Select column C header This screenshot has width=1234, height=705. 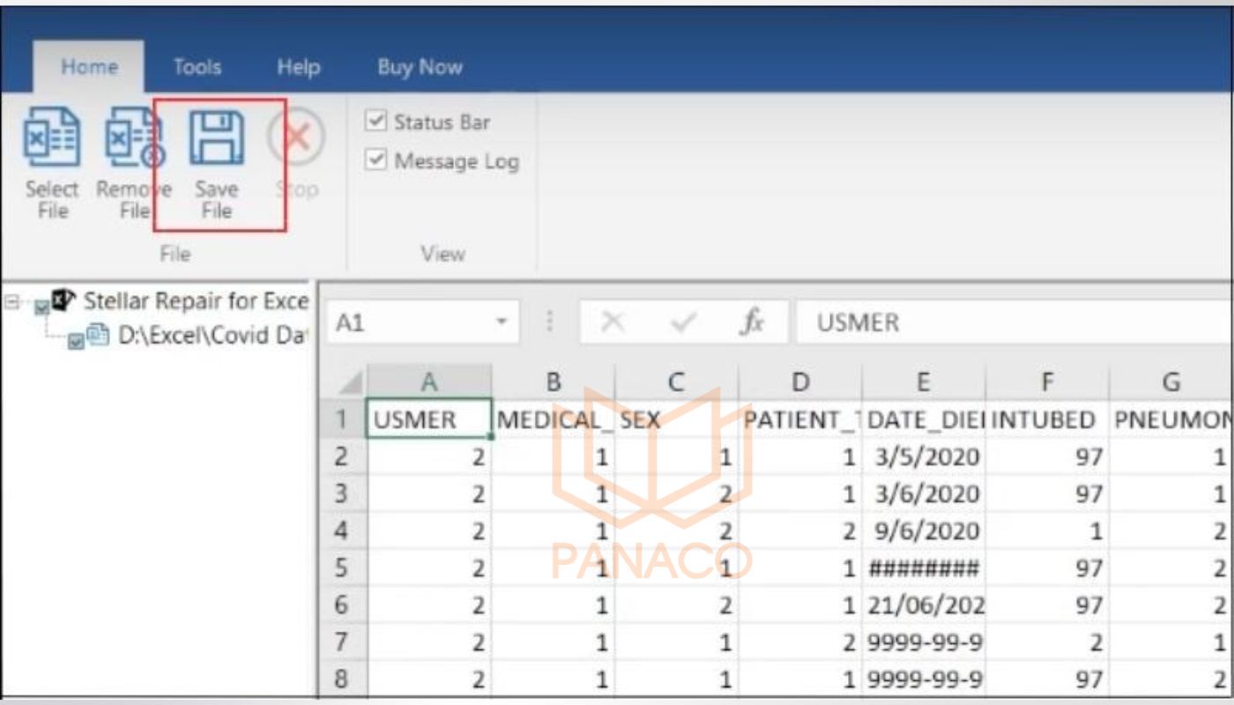[677, 382]
